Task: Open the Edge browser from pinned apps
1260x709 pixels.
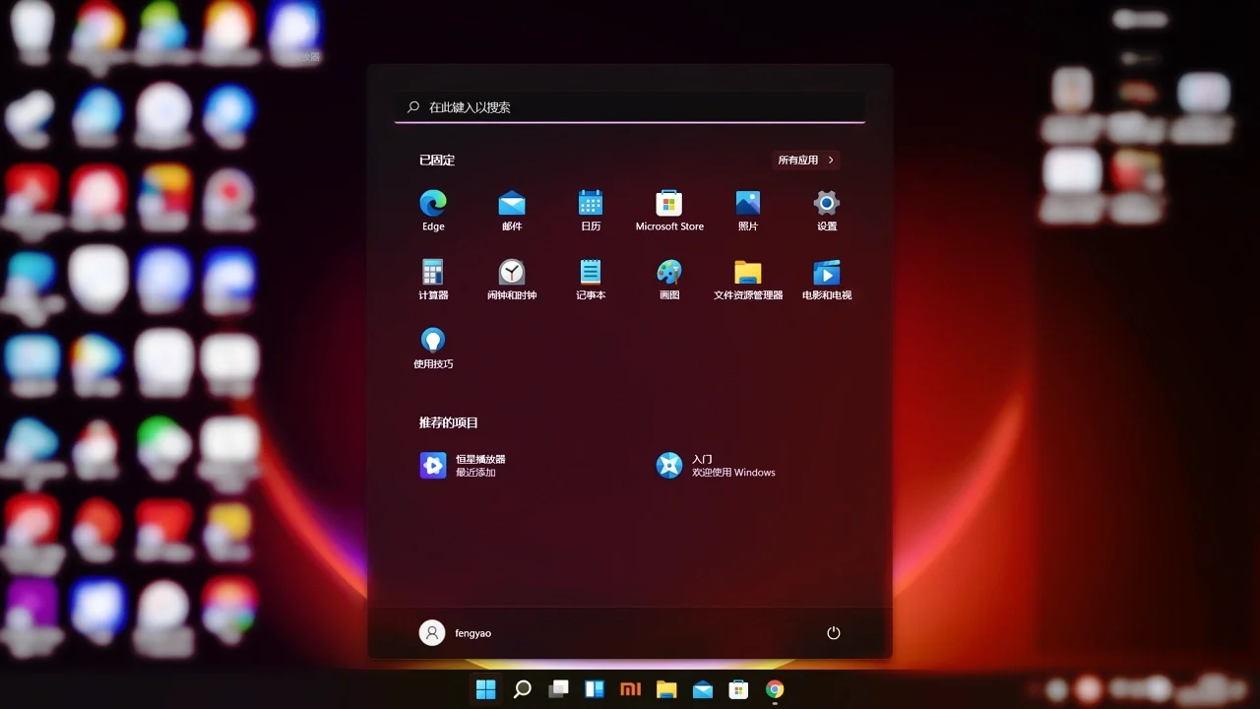Action: click(433, 211)
